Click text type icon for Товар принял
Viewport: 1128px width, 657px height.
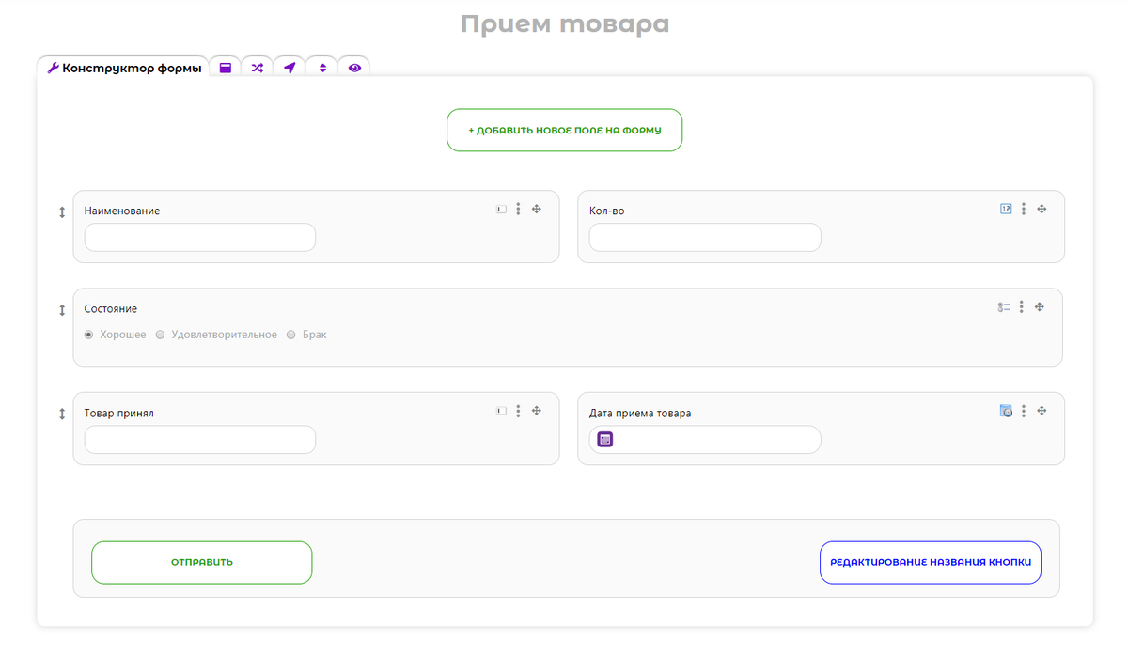click(502, 411)
